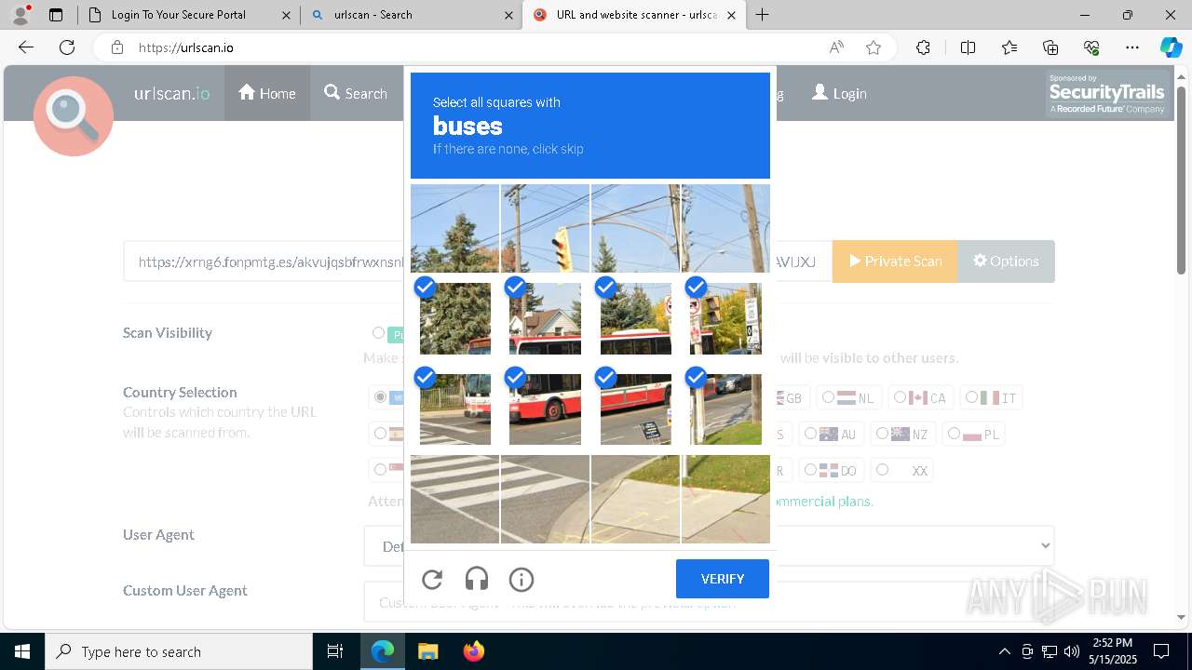Image resolution: width=1192 pixels, height=670 pixels.
Task: Click the VERIFY captcha button
Action: (723, 579)
